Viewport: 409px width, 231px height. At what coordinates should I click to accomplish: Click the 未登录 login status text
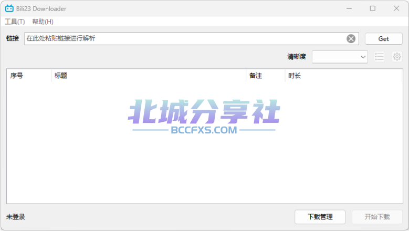click(x=16, y=217)
